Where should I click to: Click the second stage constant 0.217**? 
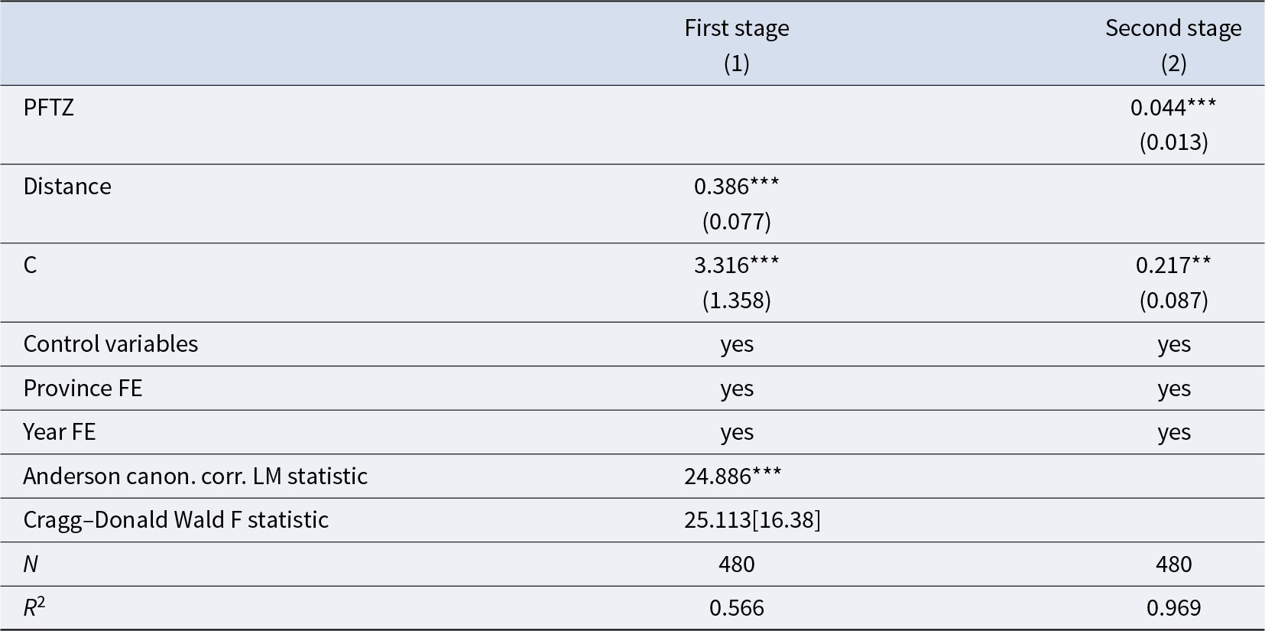pyautogui.click(x=1173, y=265)
